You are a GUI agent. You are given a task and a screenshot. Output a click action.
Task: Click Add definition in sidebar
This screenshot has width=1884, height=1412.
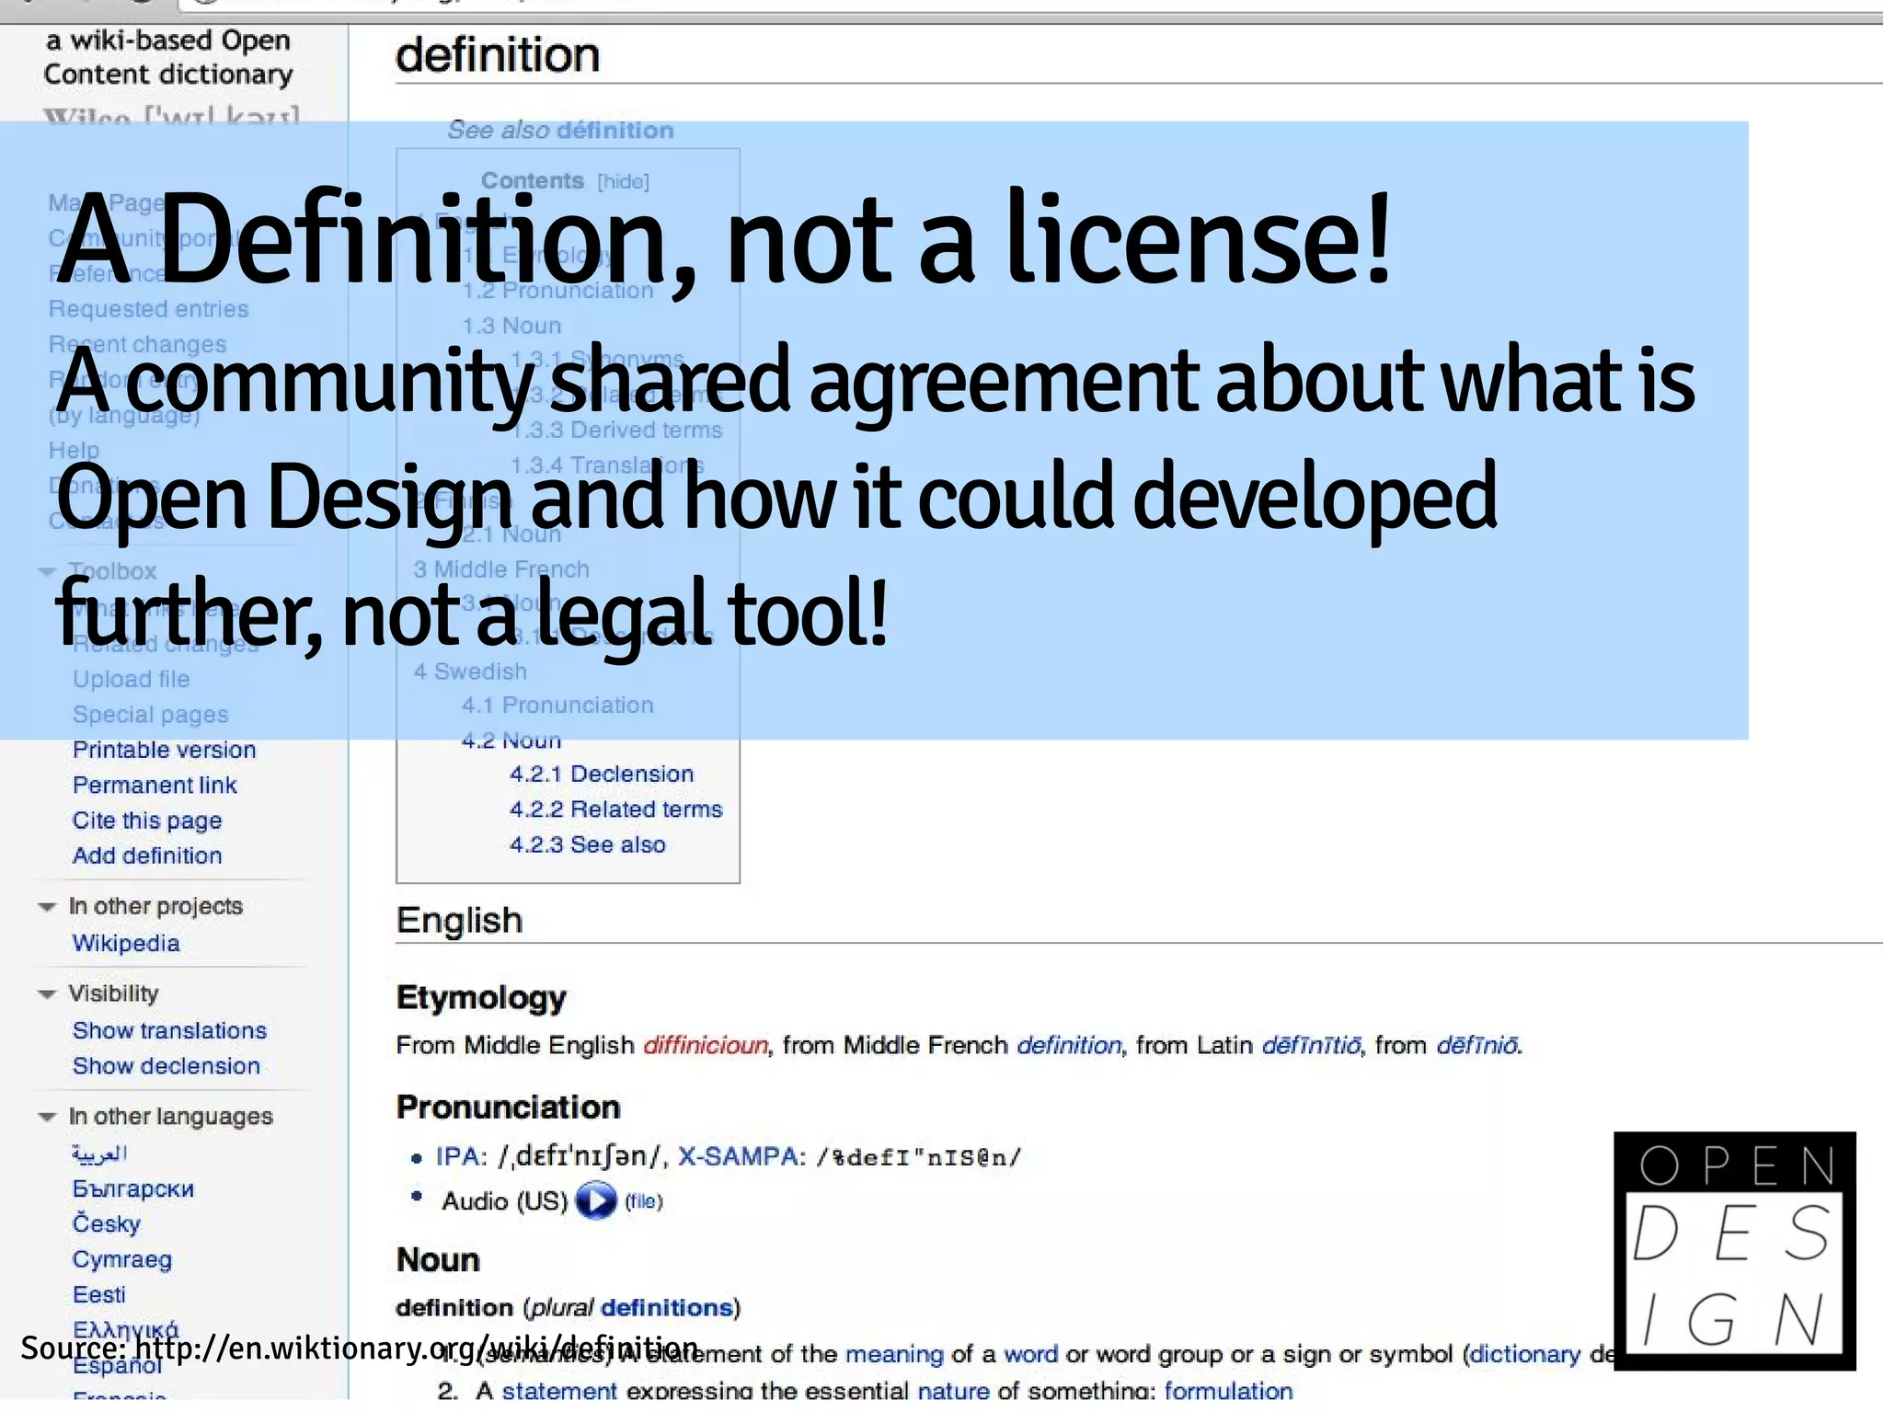point(147,855)
